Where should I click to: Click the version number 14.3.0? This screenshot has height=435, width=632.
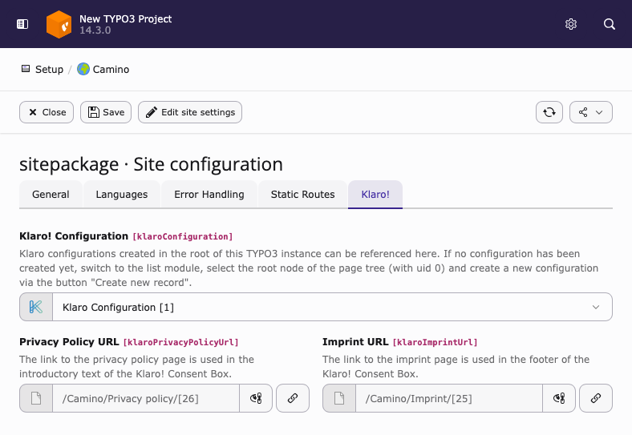95,30
